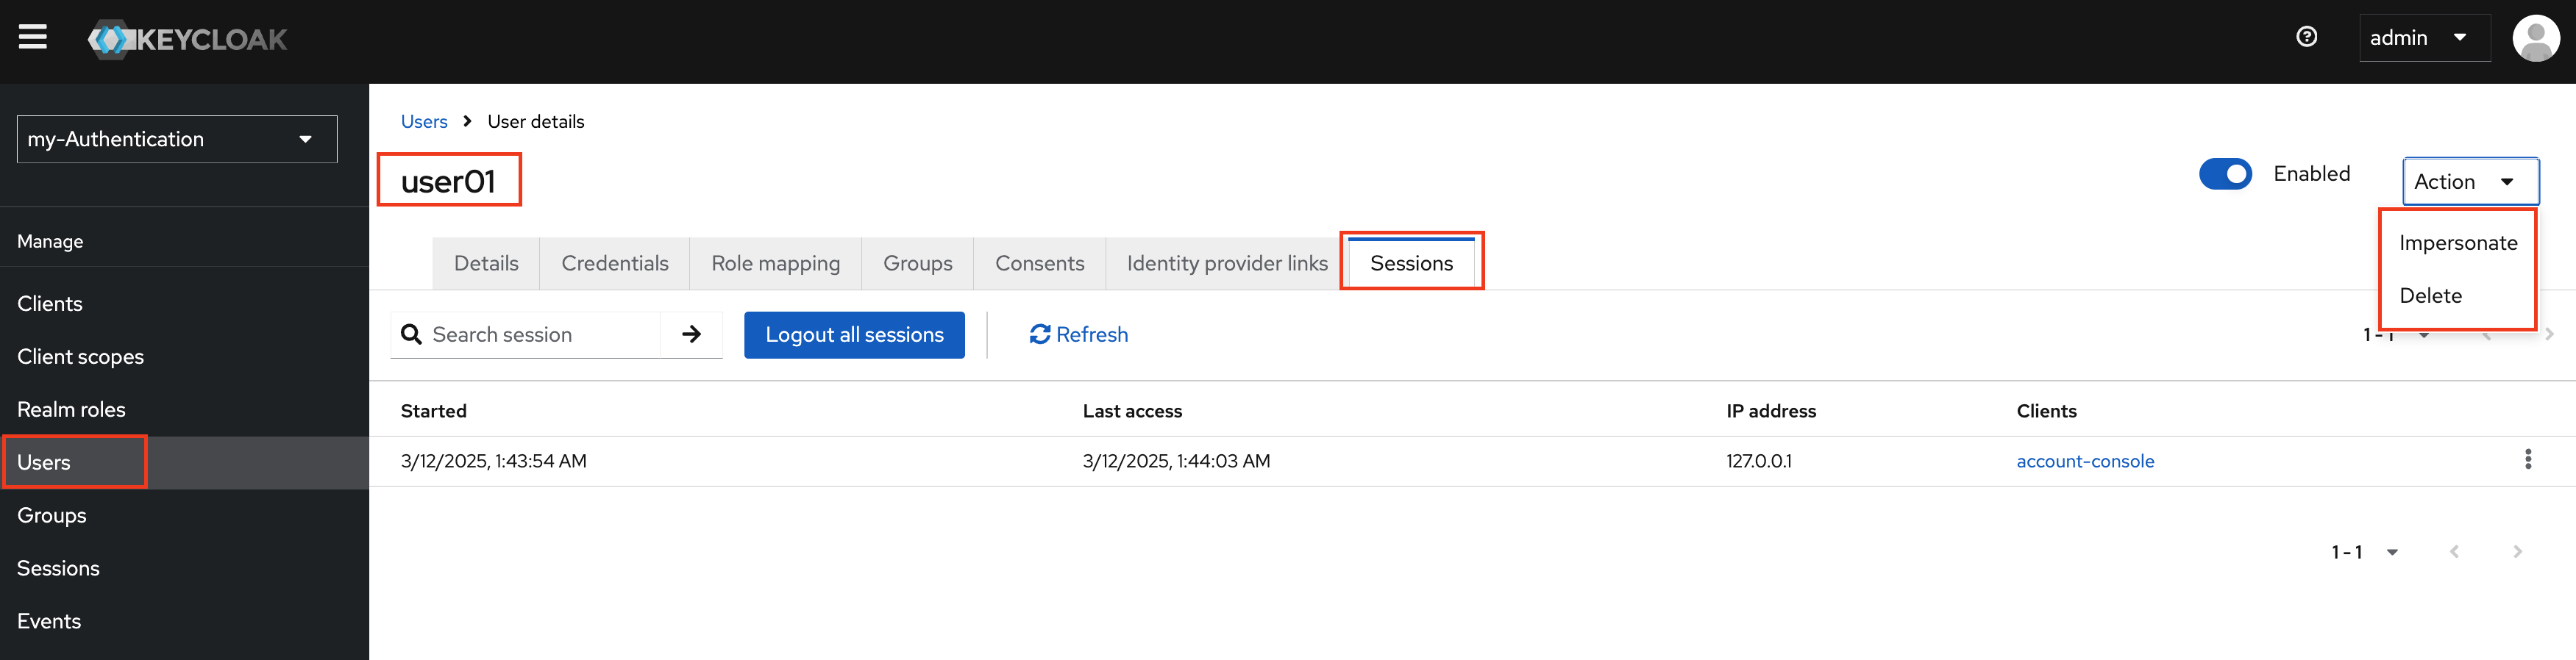Open Sessions in the sidebar
The height and width of the screenshot is (660, 2576).
point(184,568)
